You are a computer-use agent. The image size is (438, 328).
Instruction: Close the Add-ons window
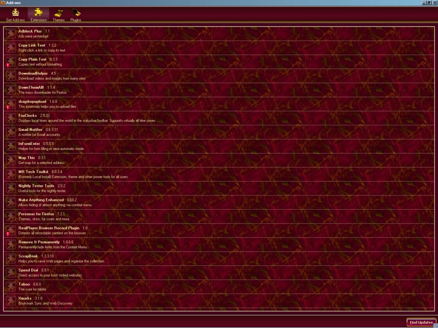coord(435,3)
